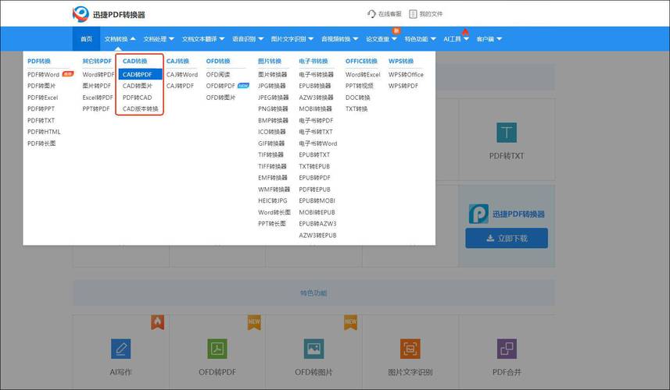Click the 立即下载 button
Screen dimensions: 670x390
[x=507, y=238]
